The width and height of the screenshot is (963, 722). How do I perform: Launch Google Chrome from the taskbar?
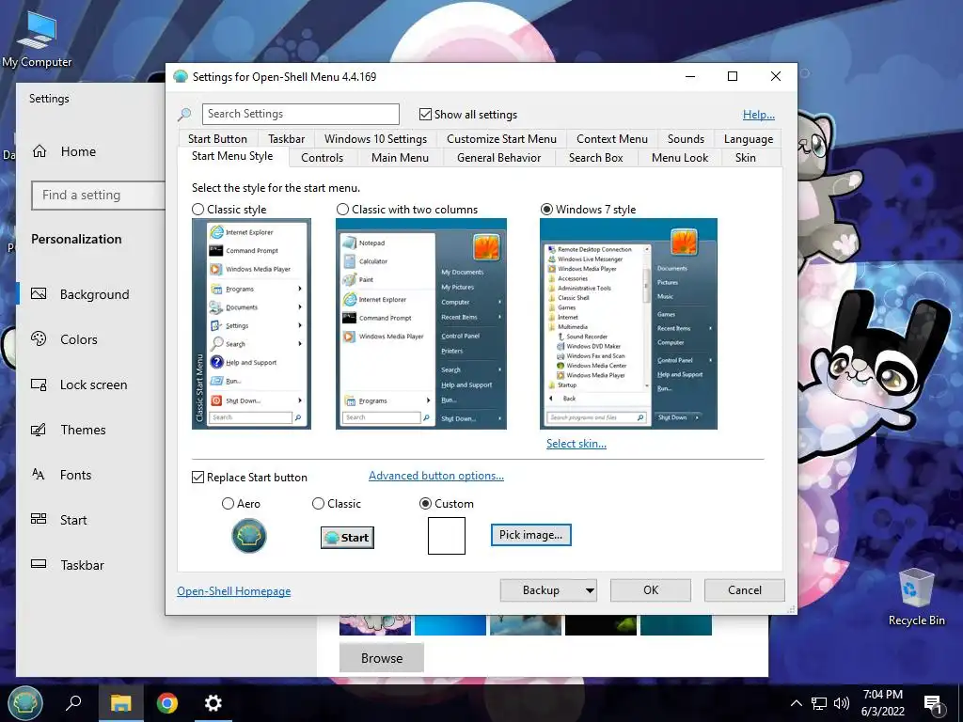pyautogui.click(x=167, y=702)
